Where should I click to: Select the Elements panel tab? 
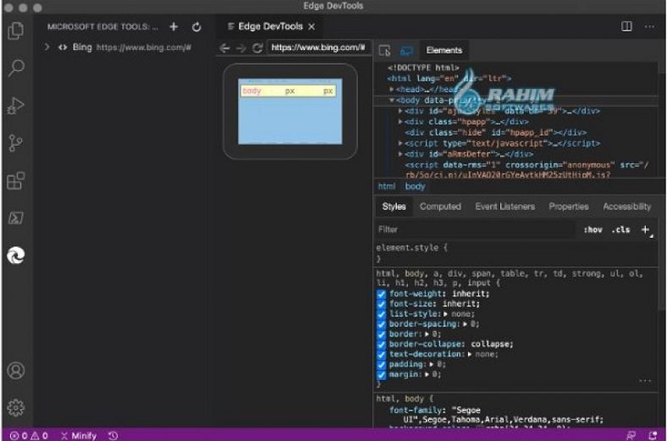pos(444,51)
